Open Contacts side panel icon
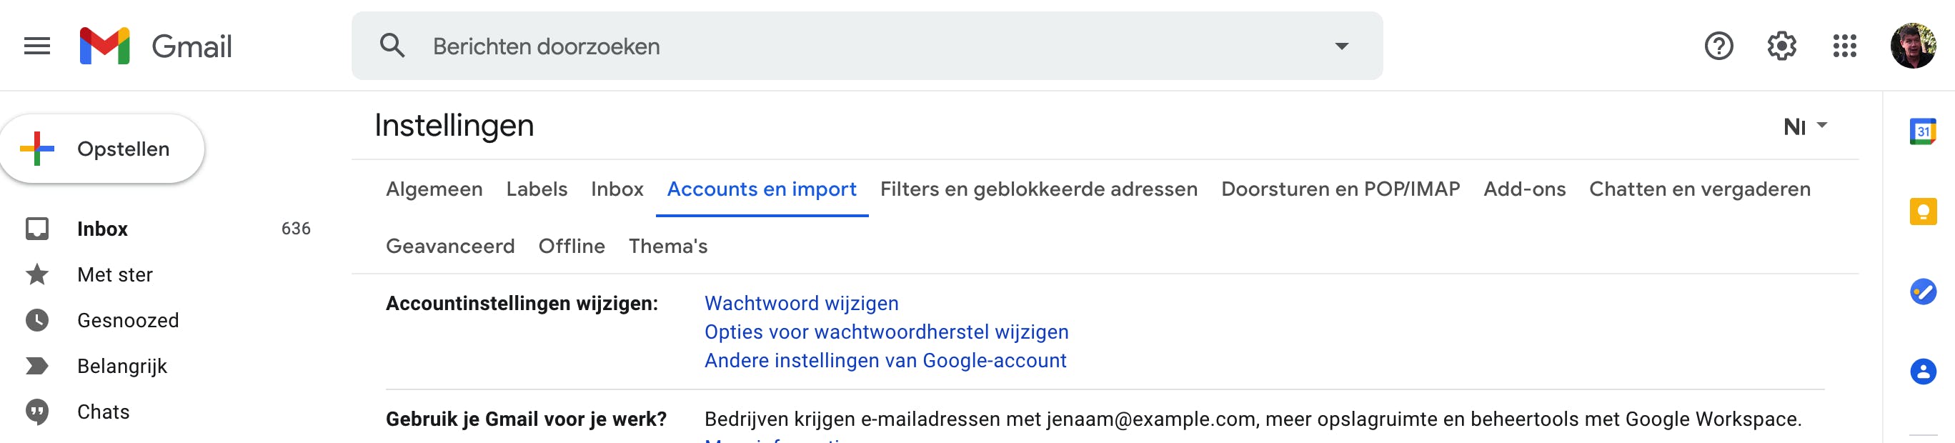This screenshot has width=1955, height=443. coord(1922,371)
